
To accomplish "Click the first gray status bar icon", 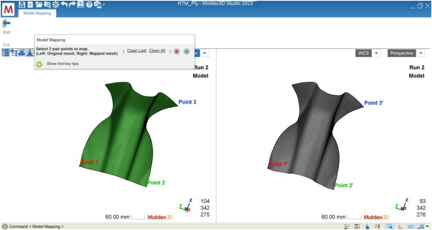I will (347, 227).
